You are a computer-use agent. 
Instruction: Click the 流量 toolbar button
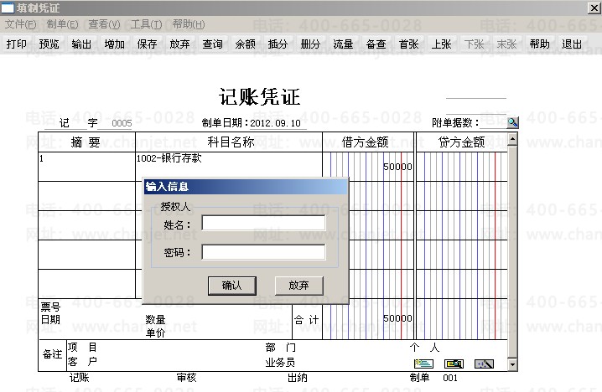(343, 44)
